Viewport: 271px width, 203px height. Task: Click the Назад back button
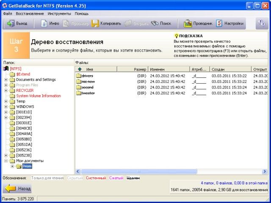(17, 189)
